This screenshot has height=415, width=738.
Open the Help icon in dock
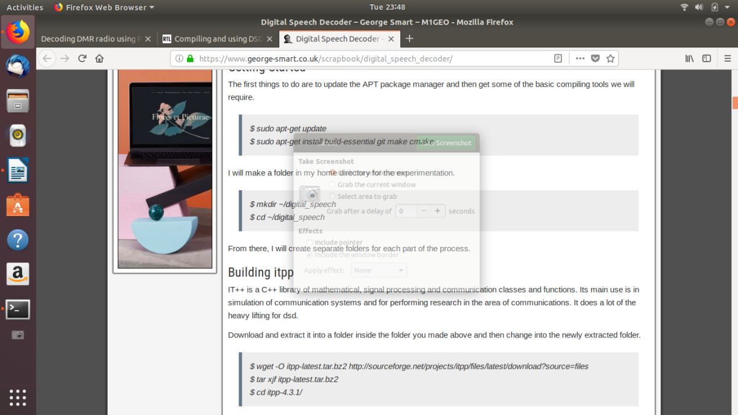[18, 239]
